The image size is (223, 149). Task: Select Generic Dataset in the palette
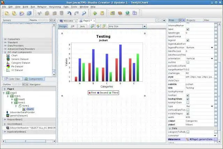point(20,59)
